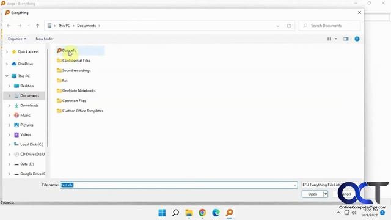The height and width of the screenshot is (220, 391).
Task: Open the Confidential Files folder
Action: (73, 61)
